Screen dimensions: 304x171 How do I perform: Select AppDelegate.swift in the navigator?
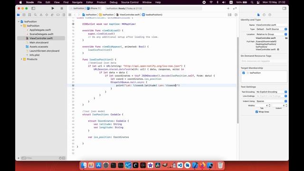pos(40,30)
